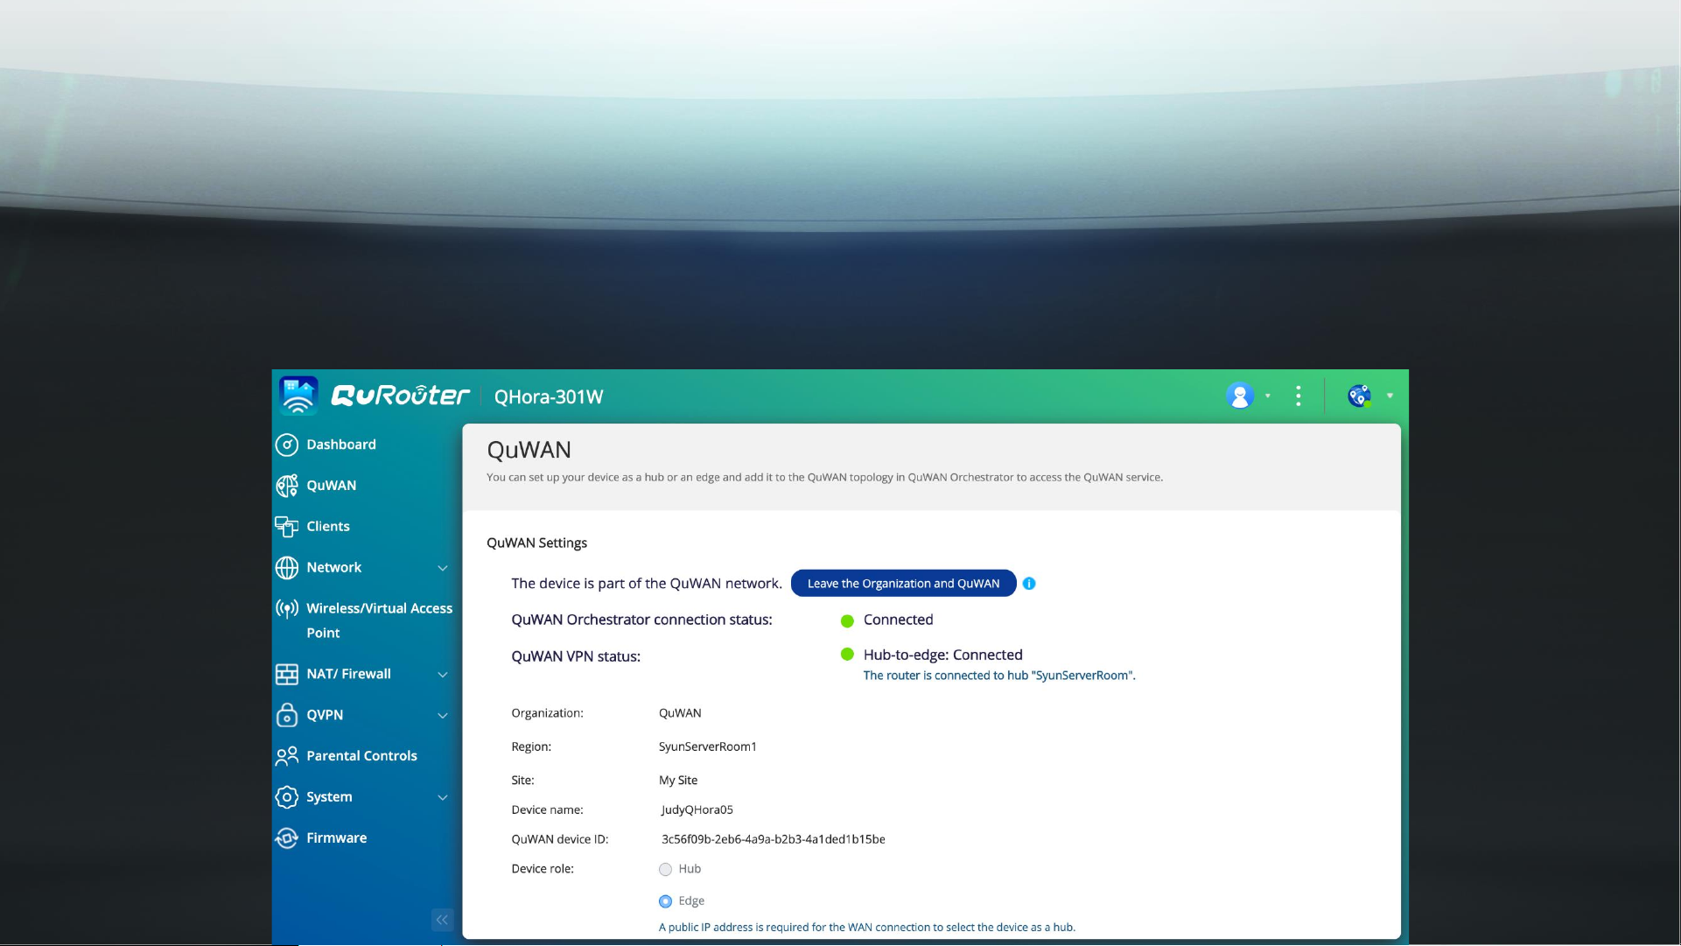Open the three-dot more options menu
Viewport: 1681px width, 946px height.
click(1299, 396)
